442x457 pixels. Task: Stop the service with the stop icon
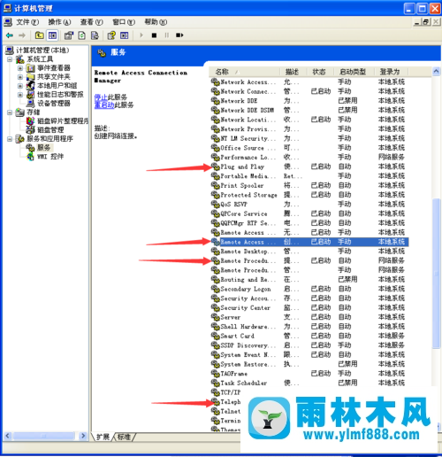pyautogui.click(x=154, y=35)
